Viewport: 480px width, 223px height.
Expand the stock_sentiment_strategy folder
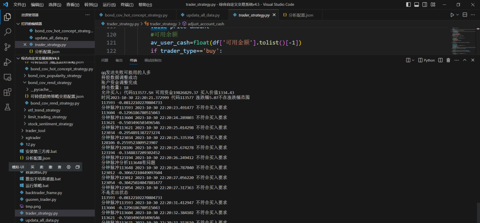click(55, 124)
